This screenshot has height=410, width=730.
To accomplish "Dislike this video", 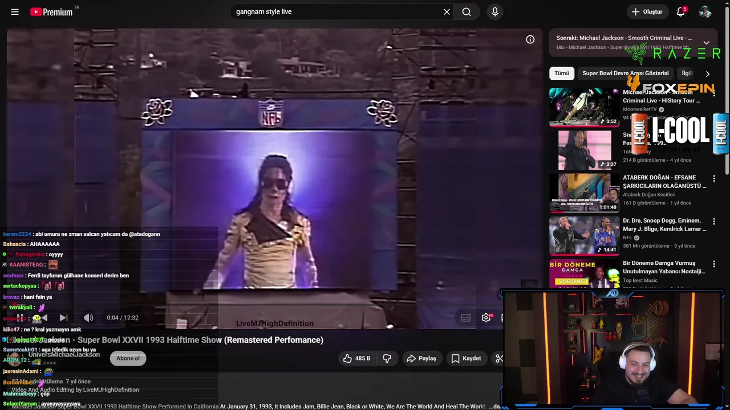I will [387, 358].
